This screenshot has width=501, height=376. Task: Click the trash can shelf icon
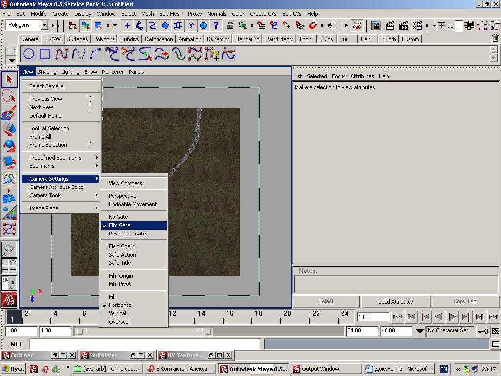click(495, 38)
